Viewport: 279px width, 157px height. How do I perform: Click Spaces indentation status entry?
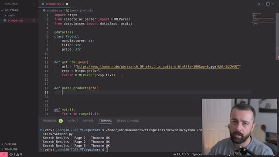pyautogui.click(x=197, y=154)
